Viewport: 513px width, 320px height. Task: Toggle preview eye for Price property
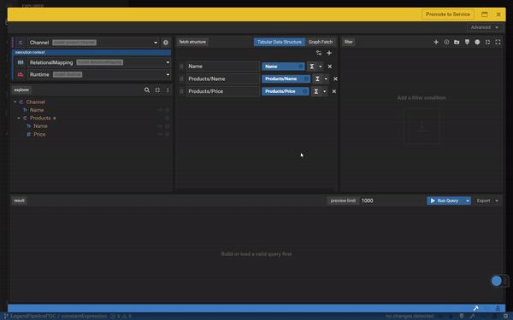click(160, 134)
